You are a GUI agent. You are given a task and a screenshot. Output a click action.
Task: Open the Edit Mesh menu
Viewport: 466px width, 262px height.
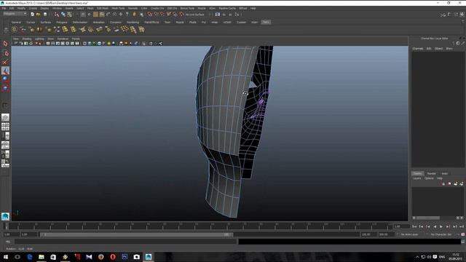pyautogui.click(x=103, y=8)
